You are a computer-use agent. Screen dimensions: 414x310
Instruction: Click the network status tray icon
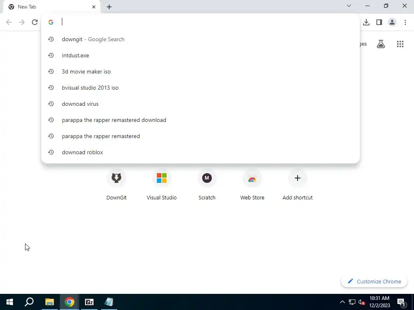pos(352,302)
